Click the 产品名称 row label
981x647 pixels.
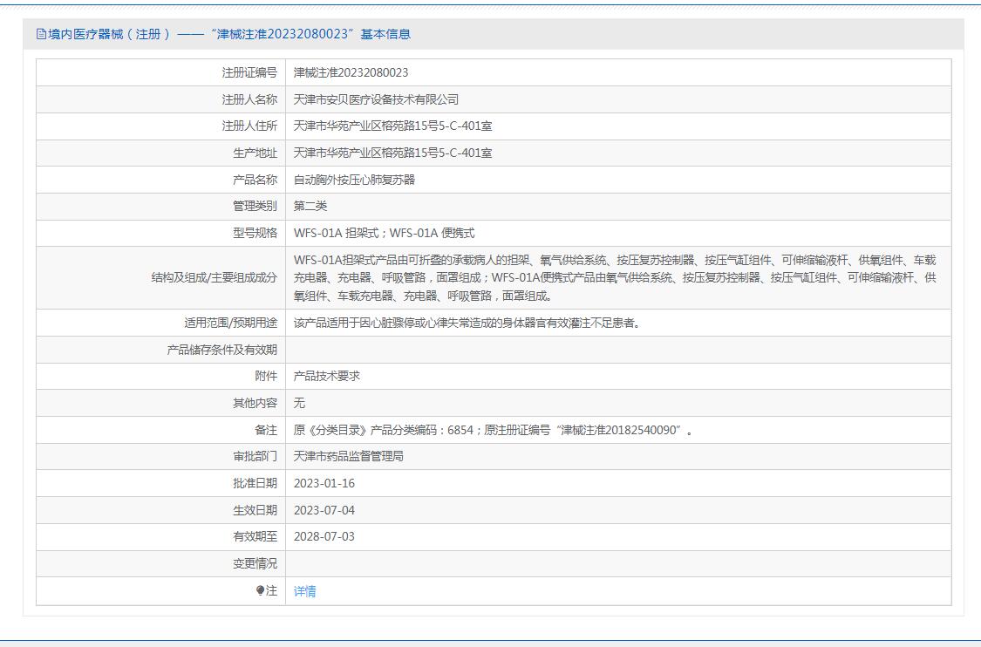pos(255,180)
